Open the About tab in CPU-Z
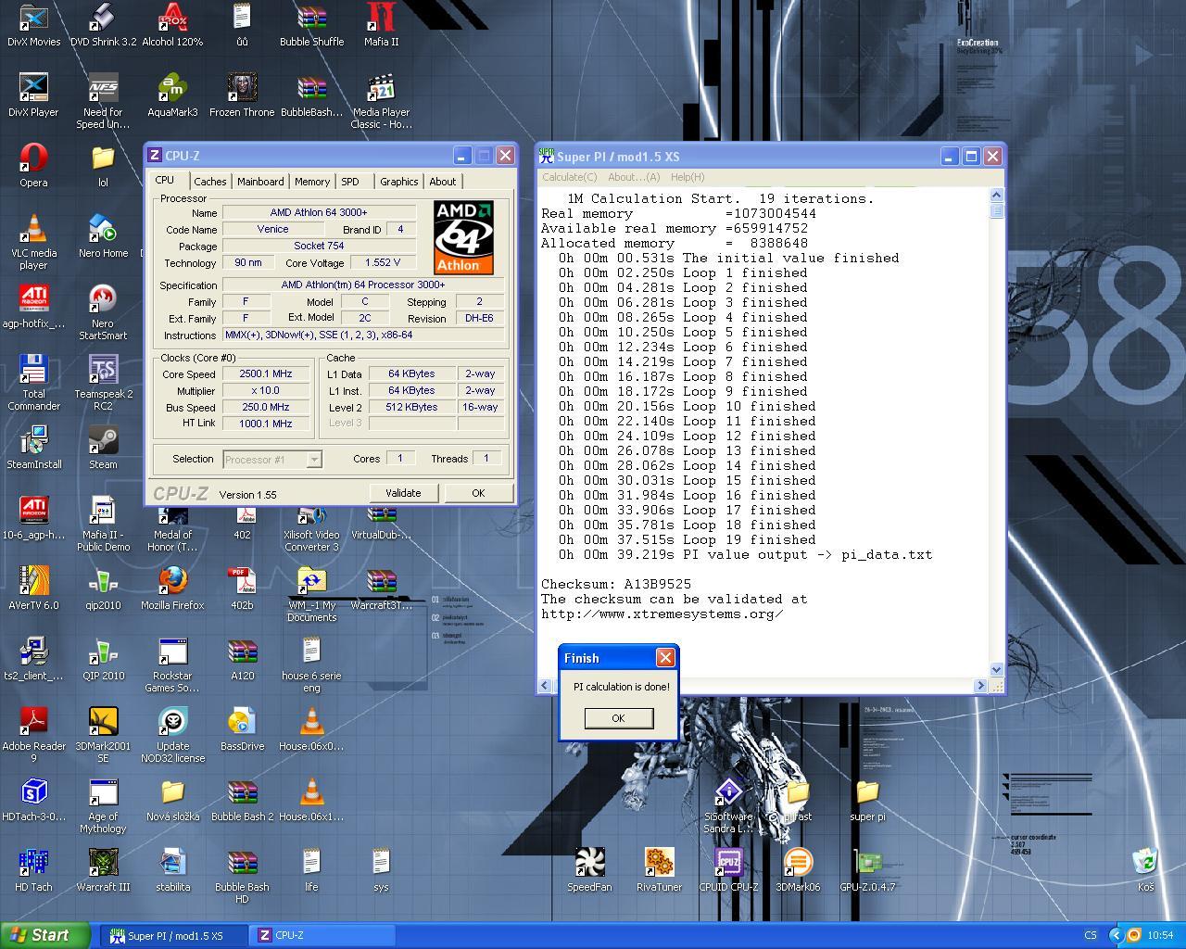This screenshot has width=1186, height=949. click(x=442, y=182)
